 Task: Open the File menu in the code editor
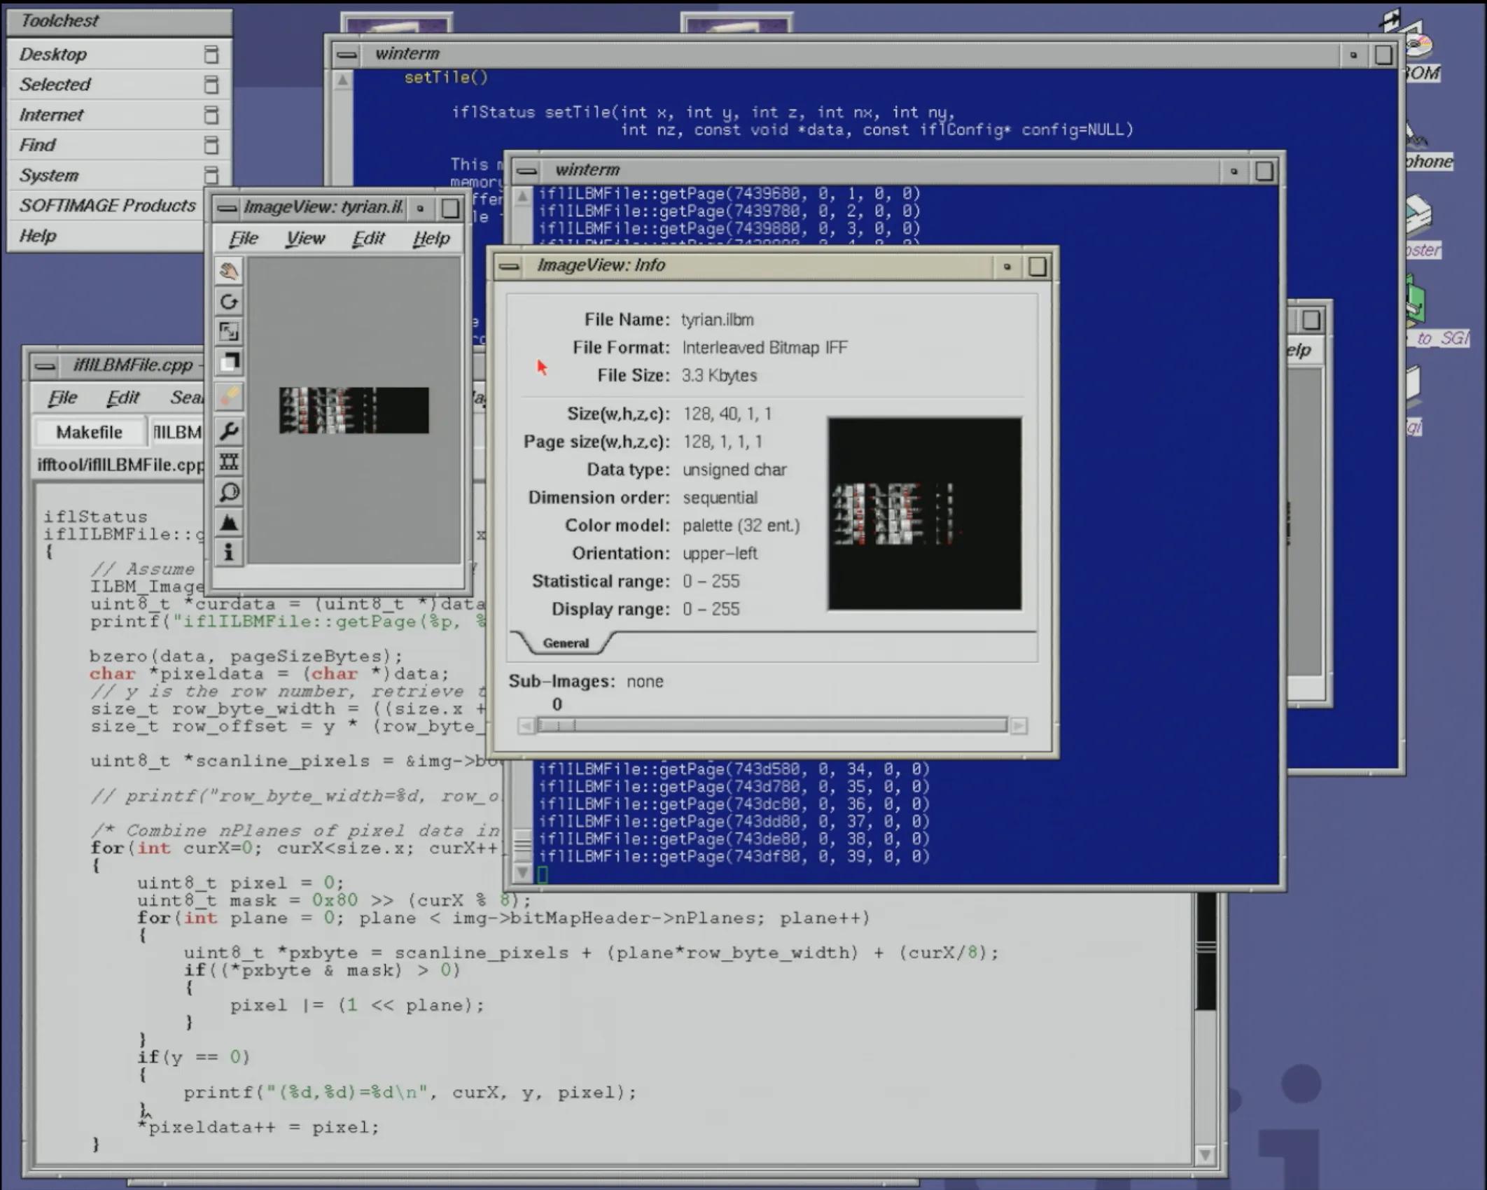62,398
